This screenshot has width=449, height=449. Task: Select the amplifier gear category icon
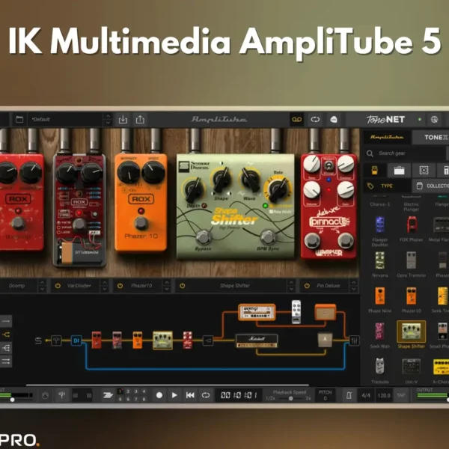(x=399, y=171)
